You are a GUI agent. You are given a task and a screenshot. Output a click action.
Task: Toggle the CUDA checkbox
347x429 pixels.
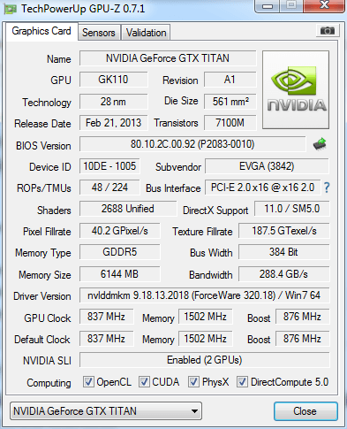pyautogui.click(x=144, y=381)
